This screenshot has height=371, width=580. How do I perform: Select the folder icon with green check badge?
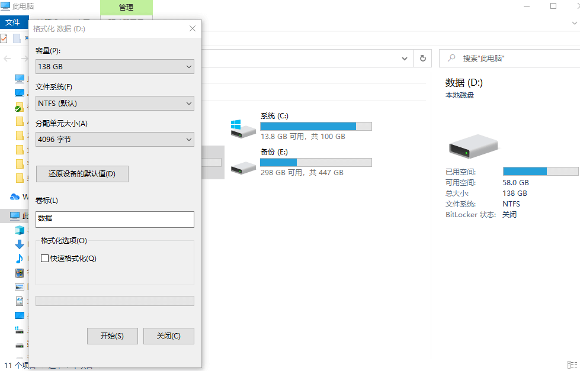(x=19, y=107)
